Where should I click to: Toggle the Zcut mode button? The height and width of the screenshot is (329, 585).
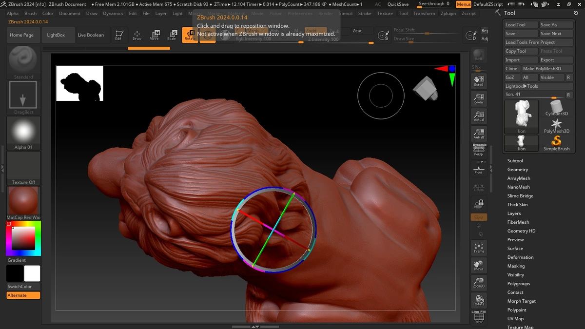coord(357,31)
